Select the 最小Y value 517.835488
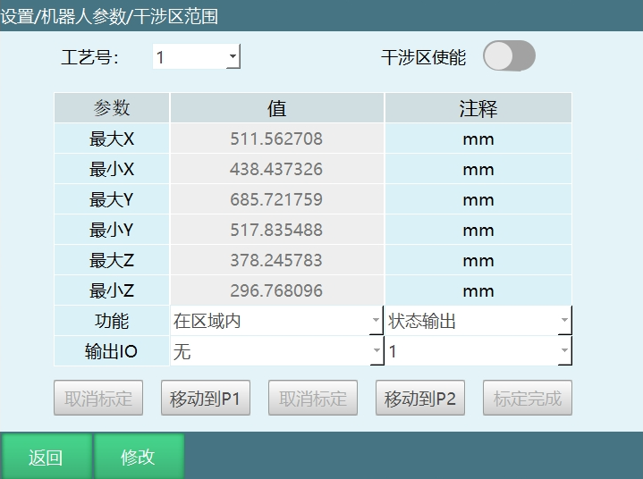Viewport: 643px width, 479px height. [277, 230]
